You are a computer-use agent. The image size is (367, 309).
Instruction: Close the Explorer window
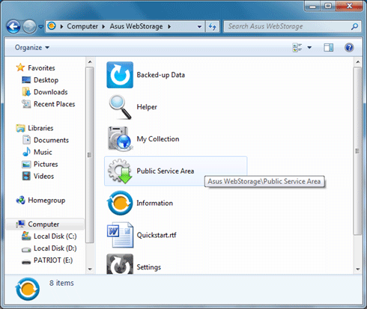point(349,6)
